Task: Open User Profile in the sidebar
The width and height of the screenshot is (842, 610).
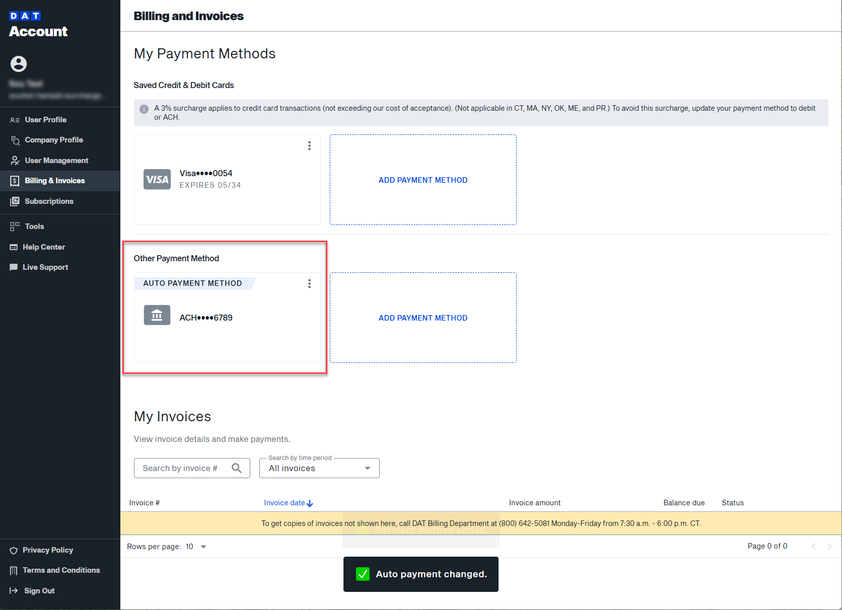Action: click(60, 120)
